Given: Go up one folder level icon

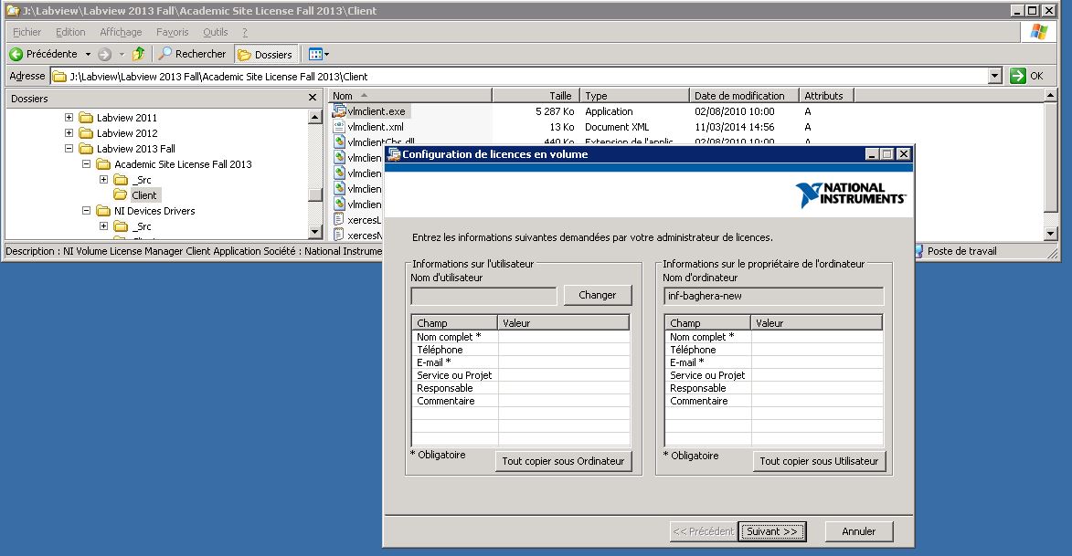Looking at the screenshot, I should click(139, 53).
